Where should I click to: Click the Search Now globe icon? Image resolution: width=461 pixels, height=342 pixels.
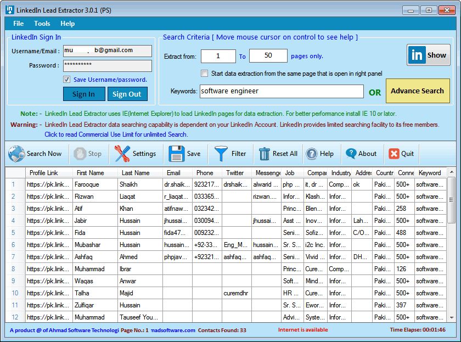[x=18, y=154]
